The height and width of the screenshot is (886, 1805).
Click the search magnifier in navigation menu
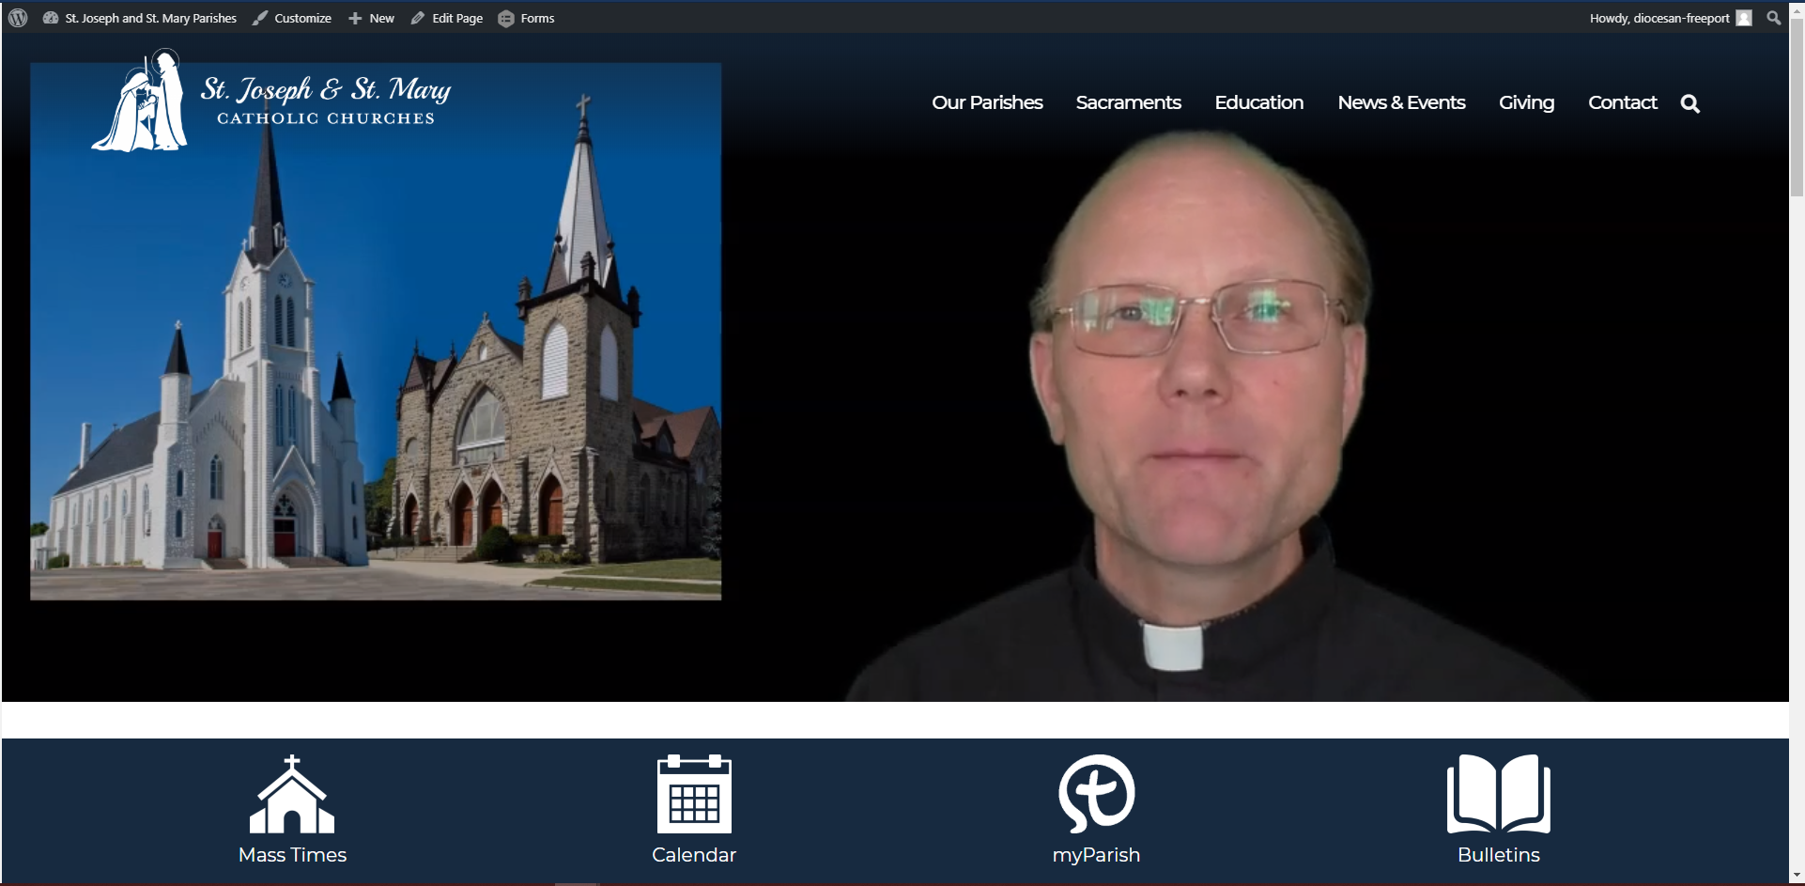(1689, 103)
